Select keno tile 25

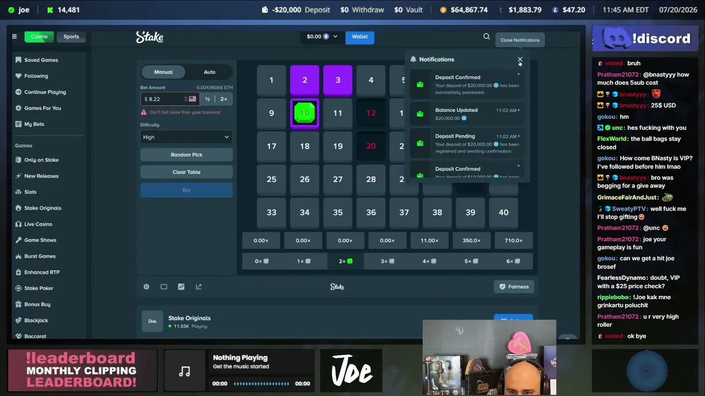click(x=272, y=179)
